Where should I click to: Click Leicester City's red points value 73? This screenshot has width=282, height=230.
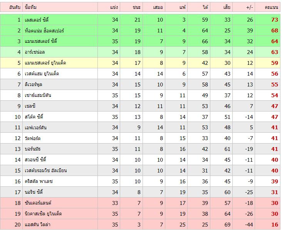pos(274,20)
